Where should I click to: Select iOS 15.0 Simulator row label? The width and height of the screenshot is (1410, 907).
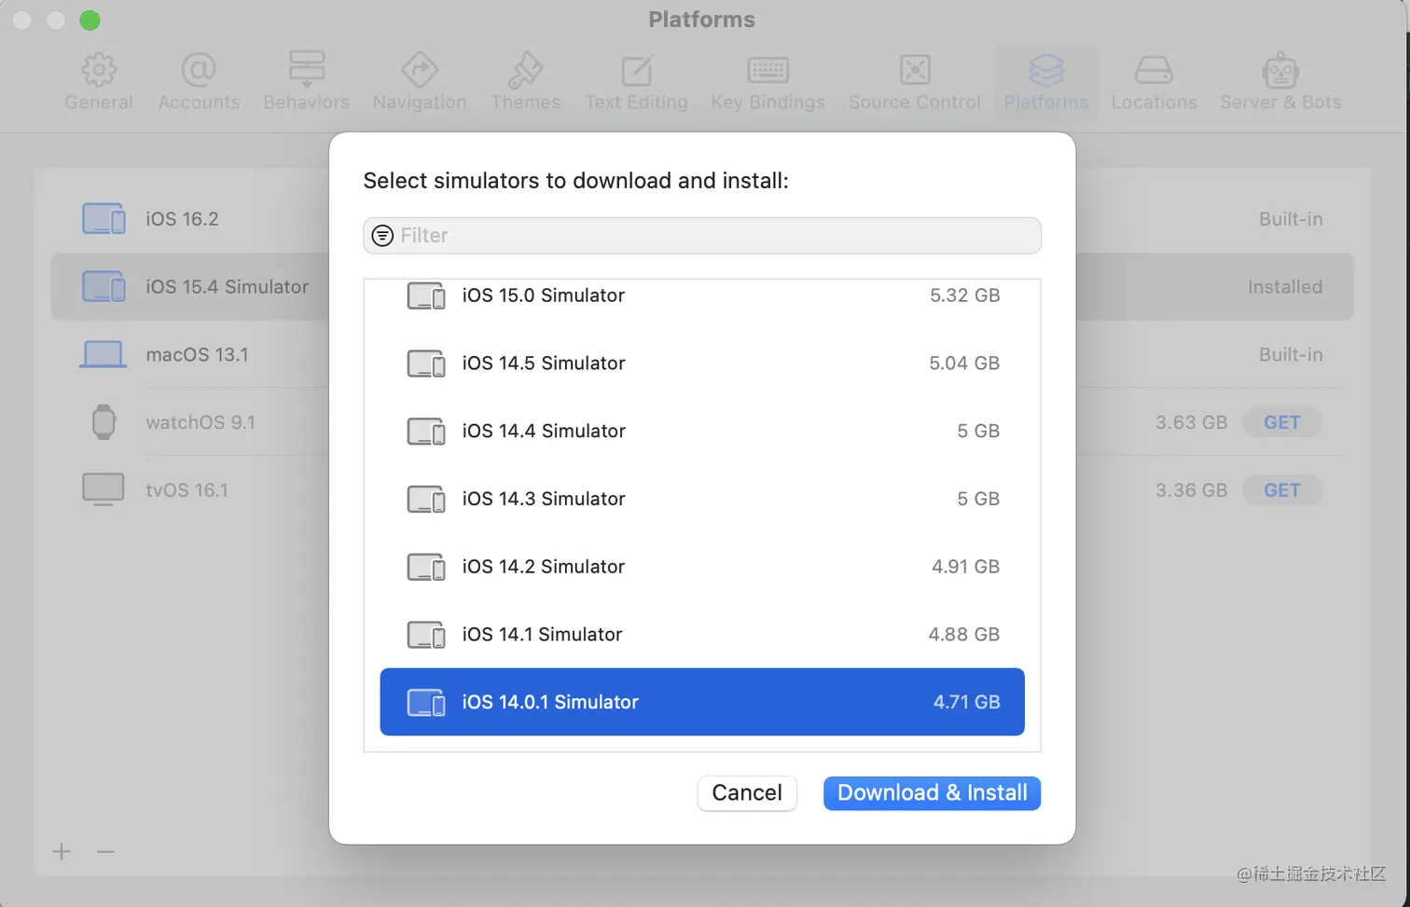pyautogui.click(x=544, y=295)
